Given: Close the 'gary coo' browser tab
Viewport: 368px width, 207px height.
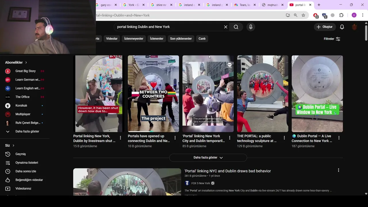Looking at the screenshot, I should pyautogui.click(x=116, y=5).
